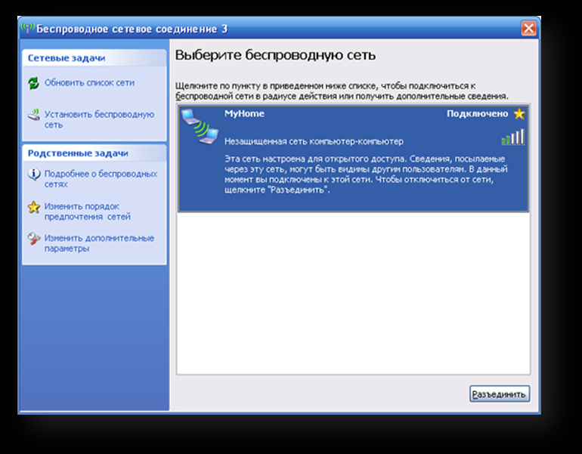Click the Сетевые задачи panel header

(x=67, y=57)
